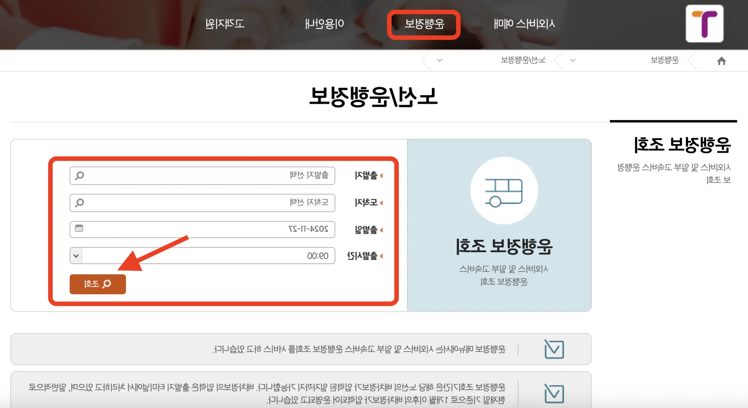Click magnifier icon in 도착지 선택 field
The height and width of the screenshot is (408, 748).
click(x=80, y=203)
